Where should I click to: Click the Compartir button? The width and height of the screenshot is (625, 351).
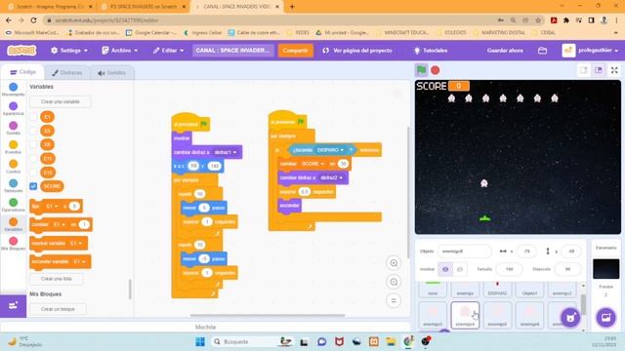(x=295, y=51)
